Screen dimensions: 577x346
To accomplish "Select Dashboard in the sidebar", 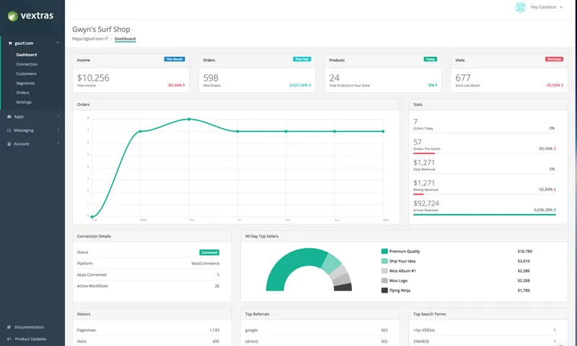I will pyautogui.click(x=27, y=55).
